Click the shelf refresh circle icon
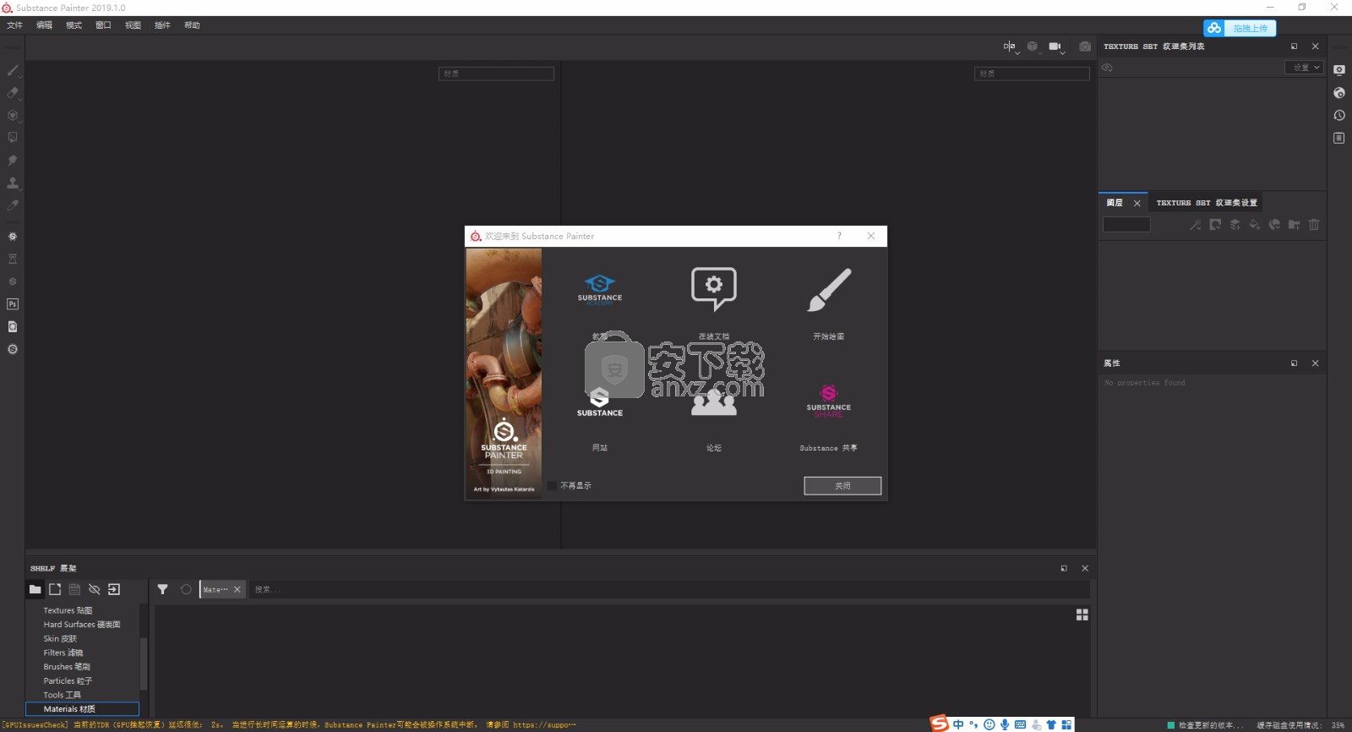Image resolution: width=1352 pixels, height=732 pixels. [x=186, y=589]
